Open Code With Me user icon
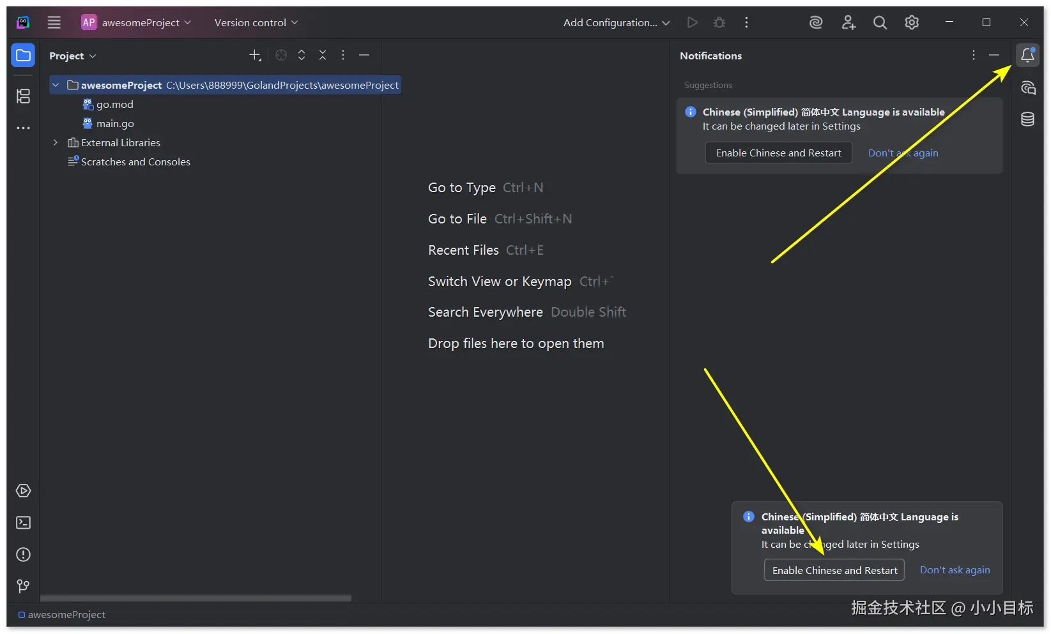 848,22
